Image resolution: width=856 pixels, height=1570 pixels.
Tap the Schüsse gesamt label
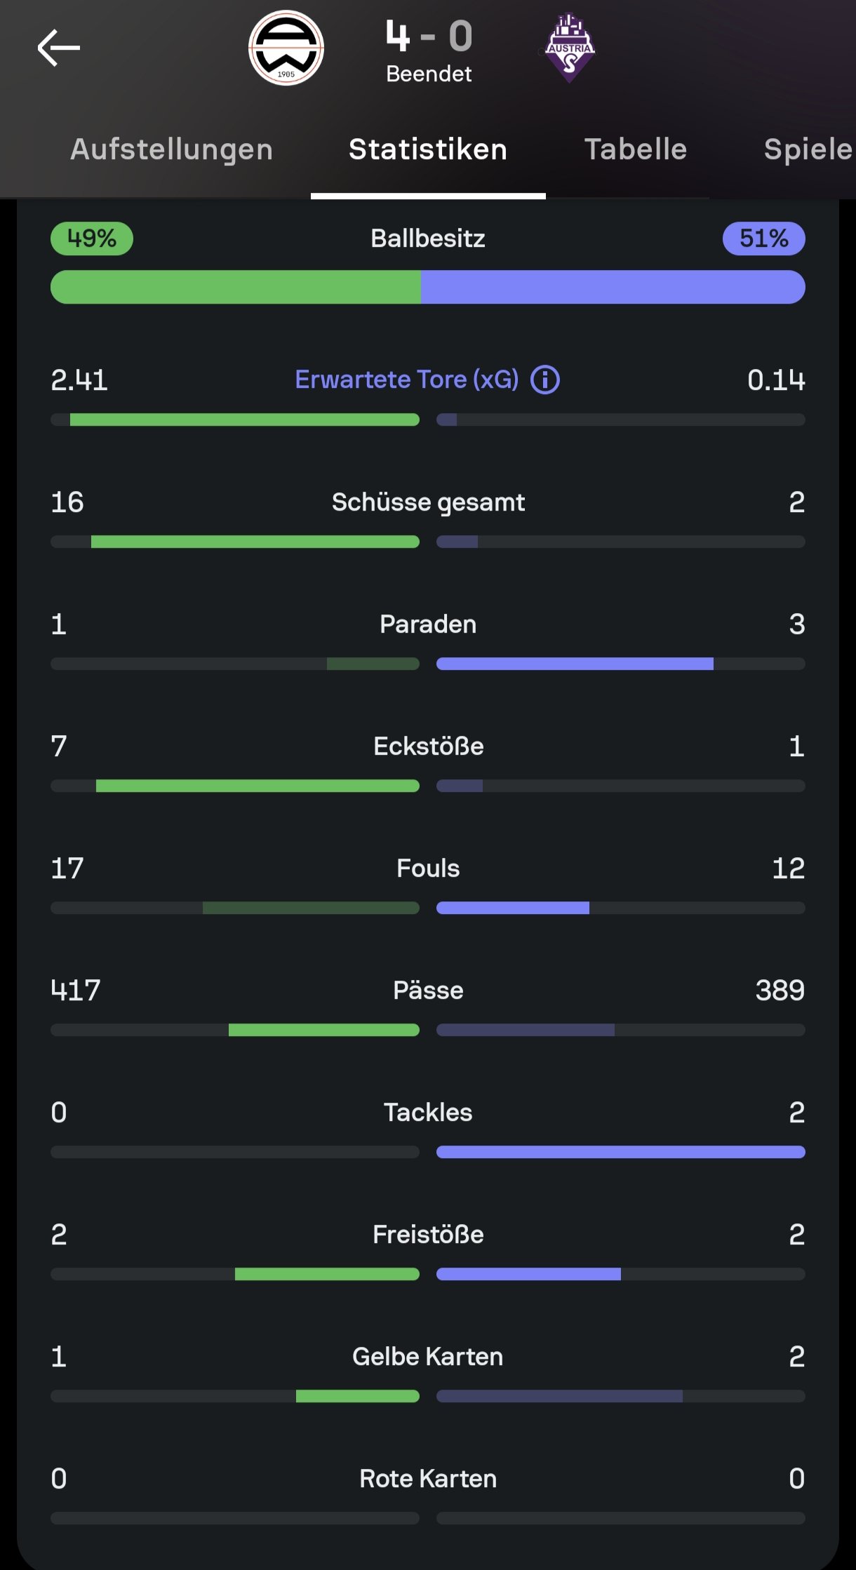point(428,502)
